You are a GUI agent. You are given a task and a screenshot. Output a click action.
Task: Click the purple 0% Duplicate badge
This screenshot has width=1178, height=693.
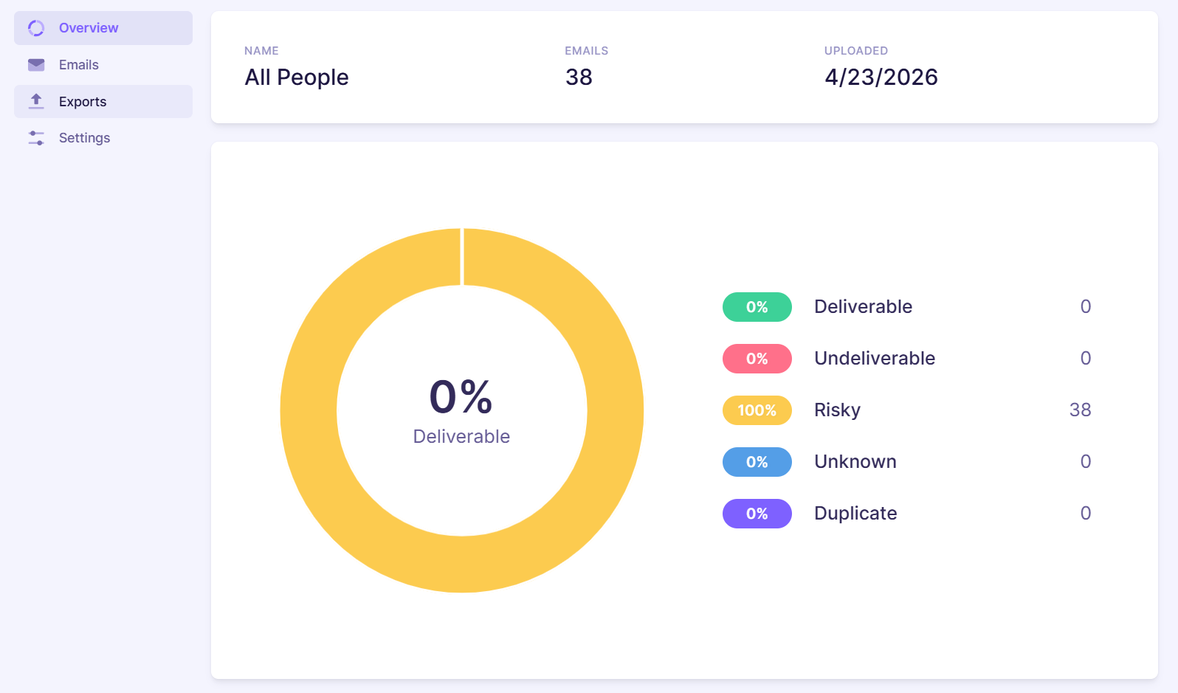coord(757,514)
